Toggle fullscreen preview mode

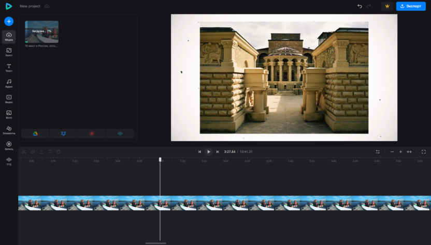424,151
